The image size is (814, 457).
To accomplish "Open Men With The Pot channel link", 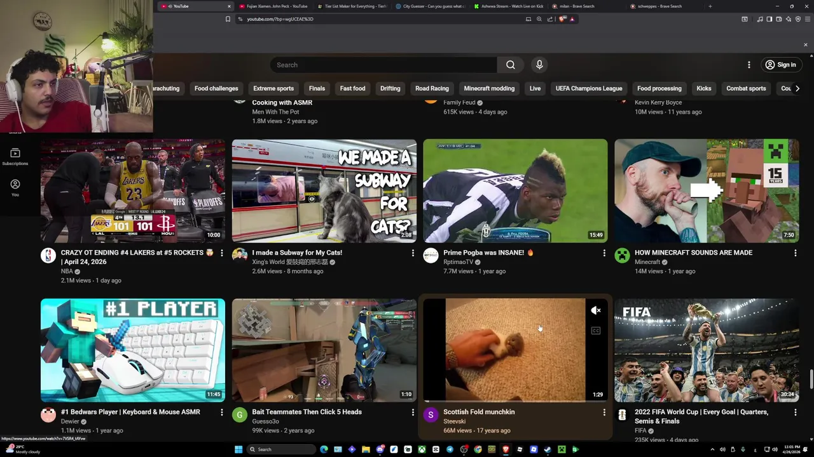I will 276,112.
